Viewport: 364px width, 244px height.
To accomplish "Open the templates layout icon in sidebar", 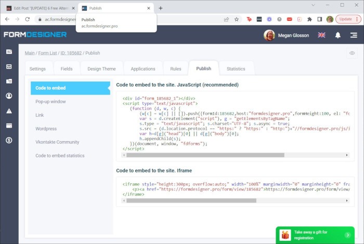I will pyautogui.click(x=9, y=67).
